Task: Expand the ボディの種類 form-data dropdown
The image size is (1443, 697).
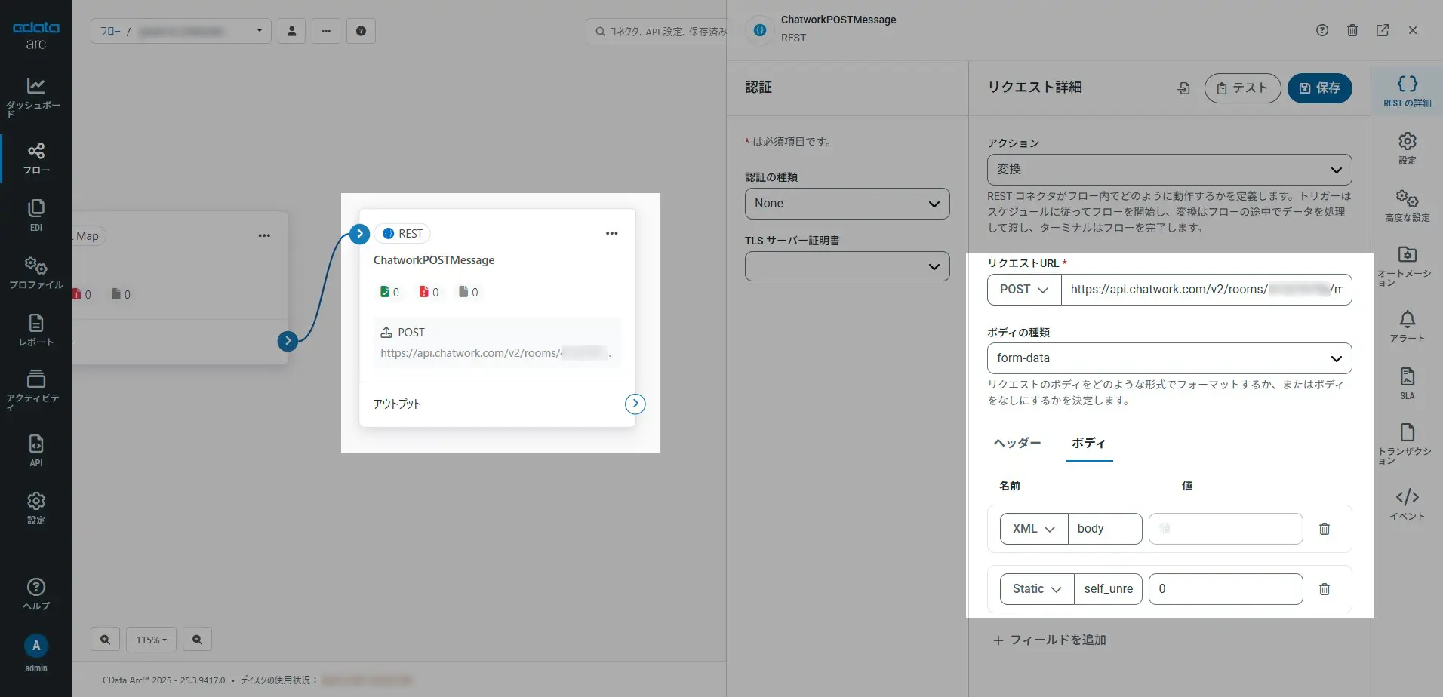Action: coord(1168,358)
